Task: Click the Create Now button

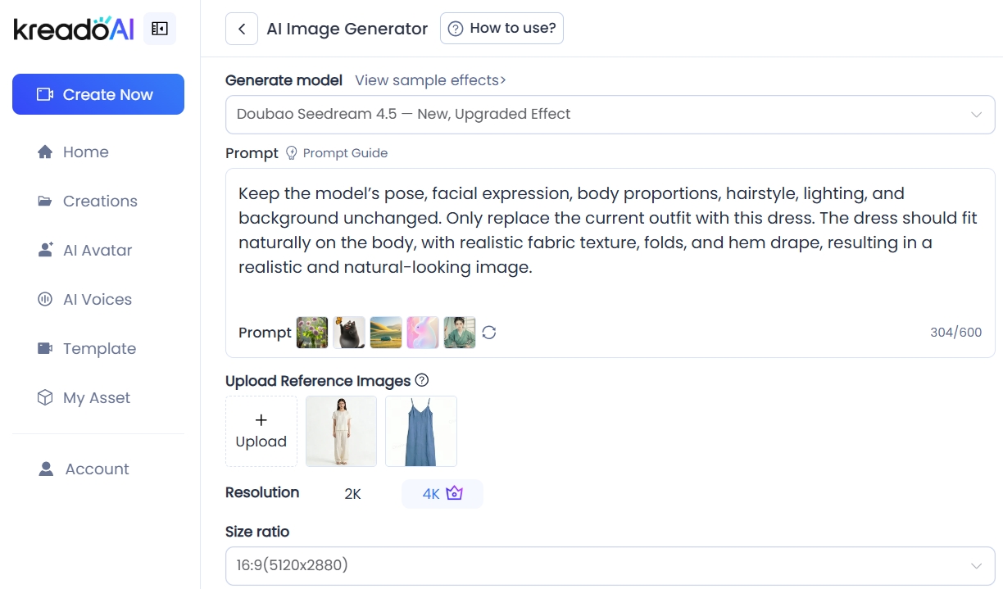Action: pyautogui.click(x=98, y=95)
